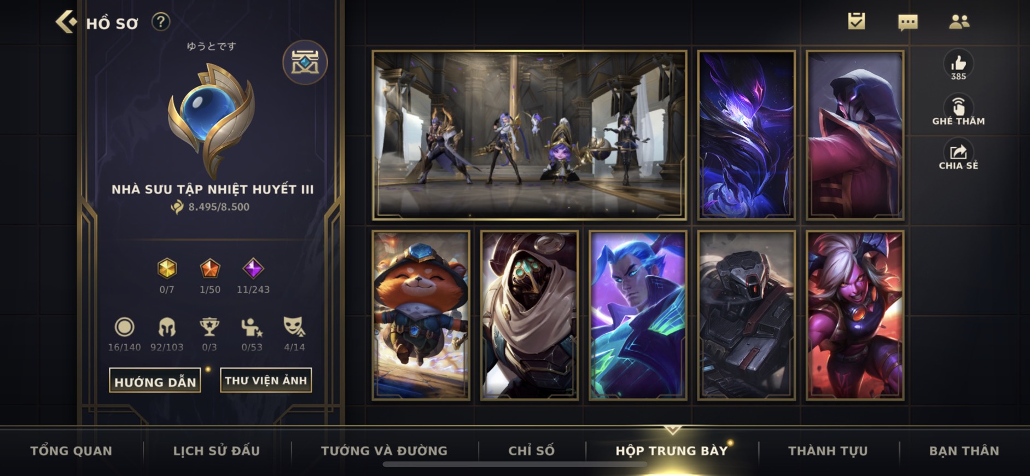Open the Chỉ Số stats tab

point(531,451)
